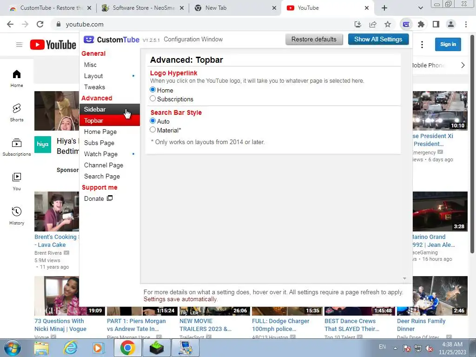Open the Channel Page settings section
This screenshot has width=476, height=357.
click(110, 165)
